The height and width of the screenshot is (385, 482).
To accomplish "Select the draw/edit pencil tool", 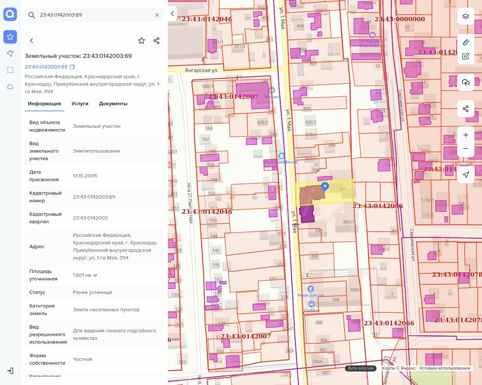I will (x=466, y=56).
